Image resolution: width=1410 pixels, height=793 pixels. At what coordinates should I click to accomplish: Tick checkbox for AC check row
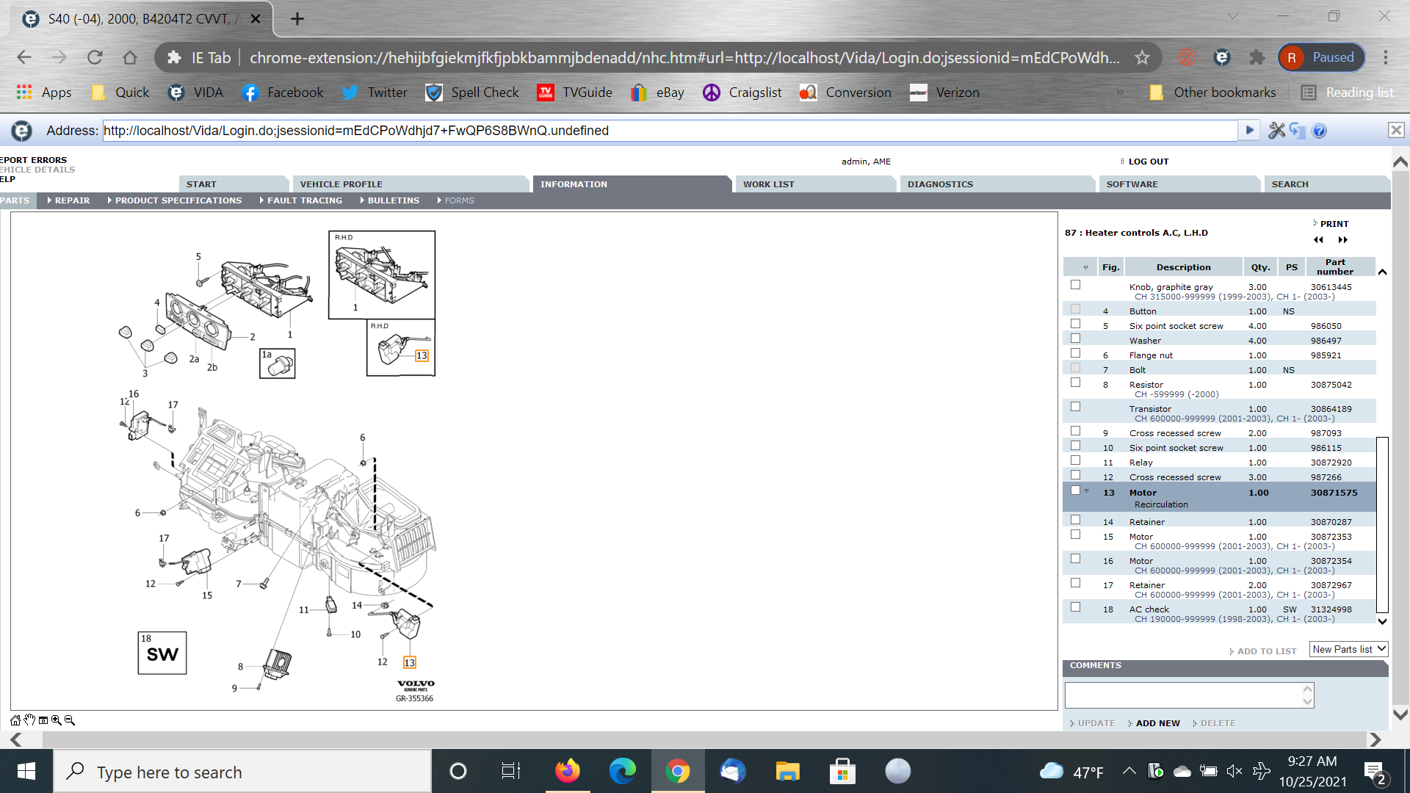point(1075,607)
